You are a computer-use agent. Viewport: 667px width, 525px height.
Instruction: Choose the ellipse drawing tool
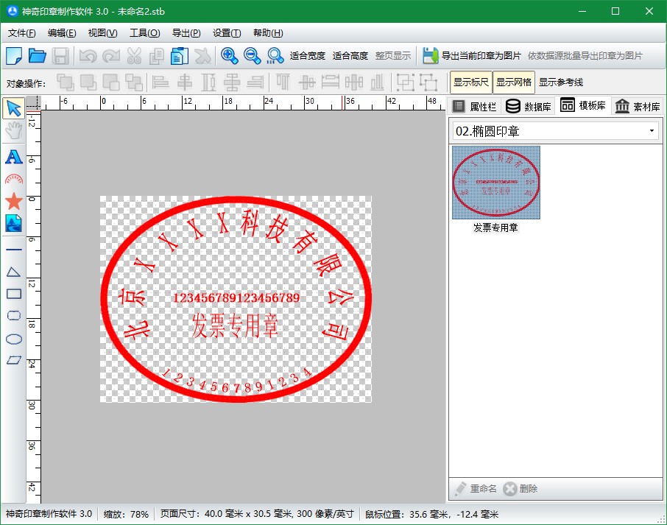click(x=13, y=339)
